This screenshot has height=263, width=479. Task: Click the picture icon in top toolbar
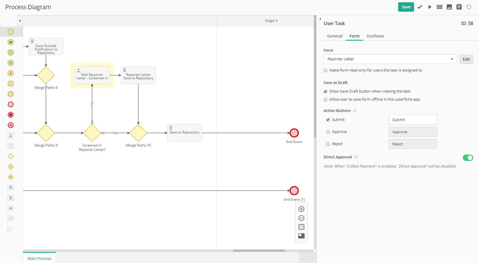[449, 7]
